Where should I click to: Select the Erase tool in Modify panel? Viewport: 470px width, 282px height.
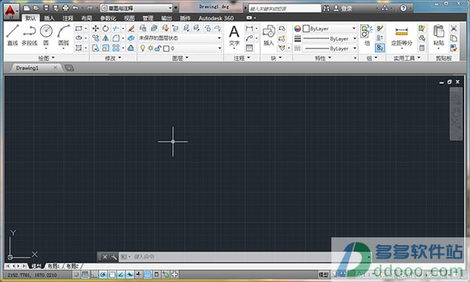(x=131, y=28)
